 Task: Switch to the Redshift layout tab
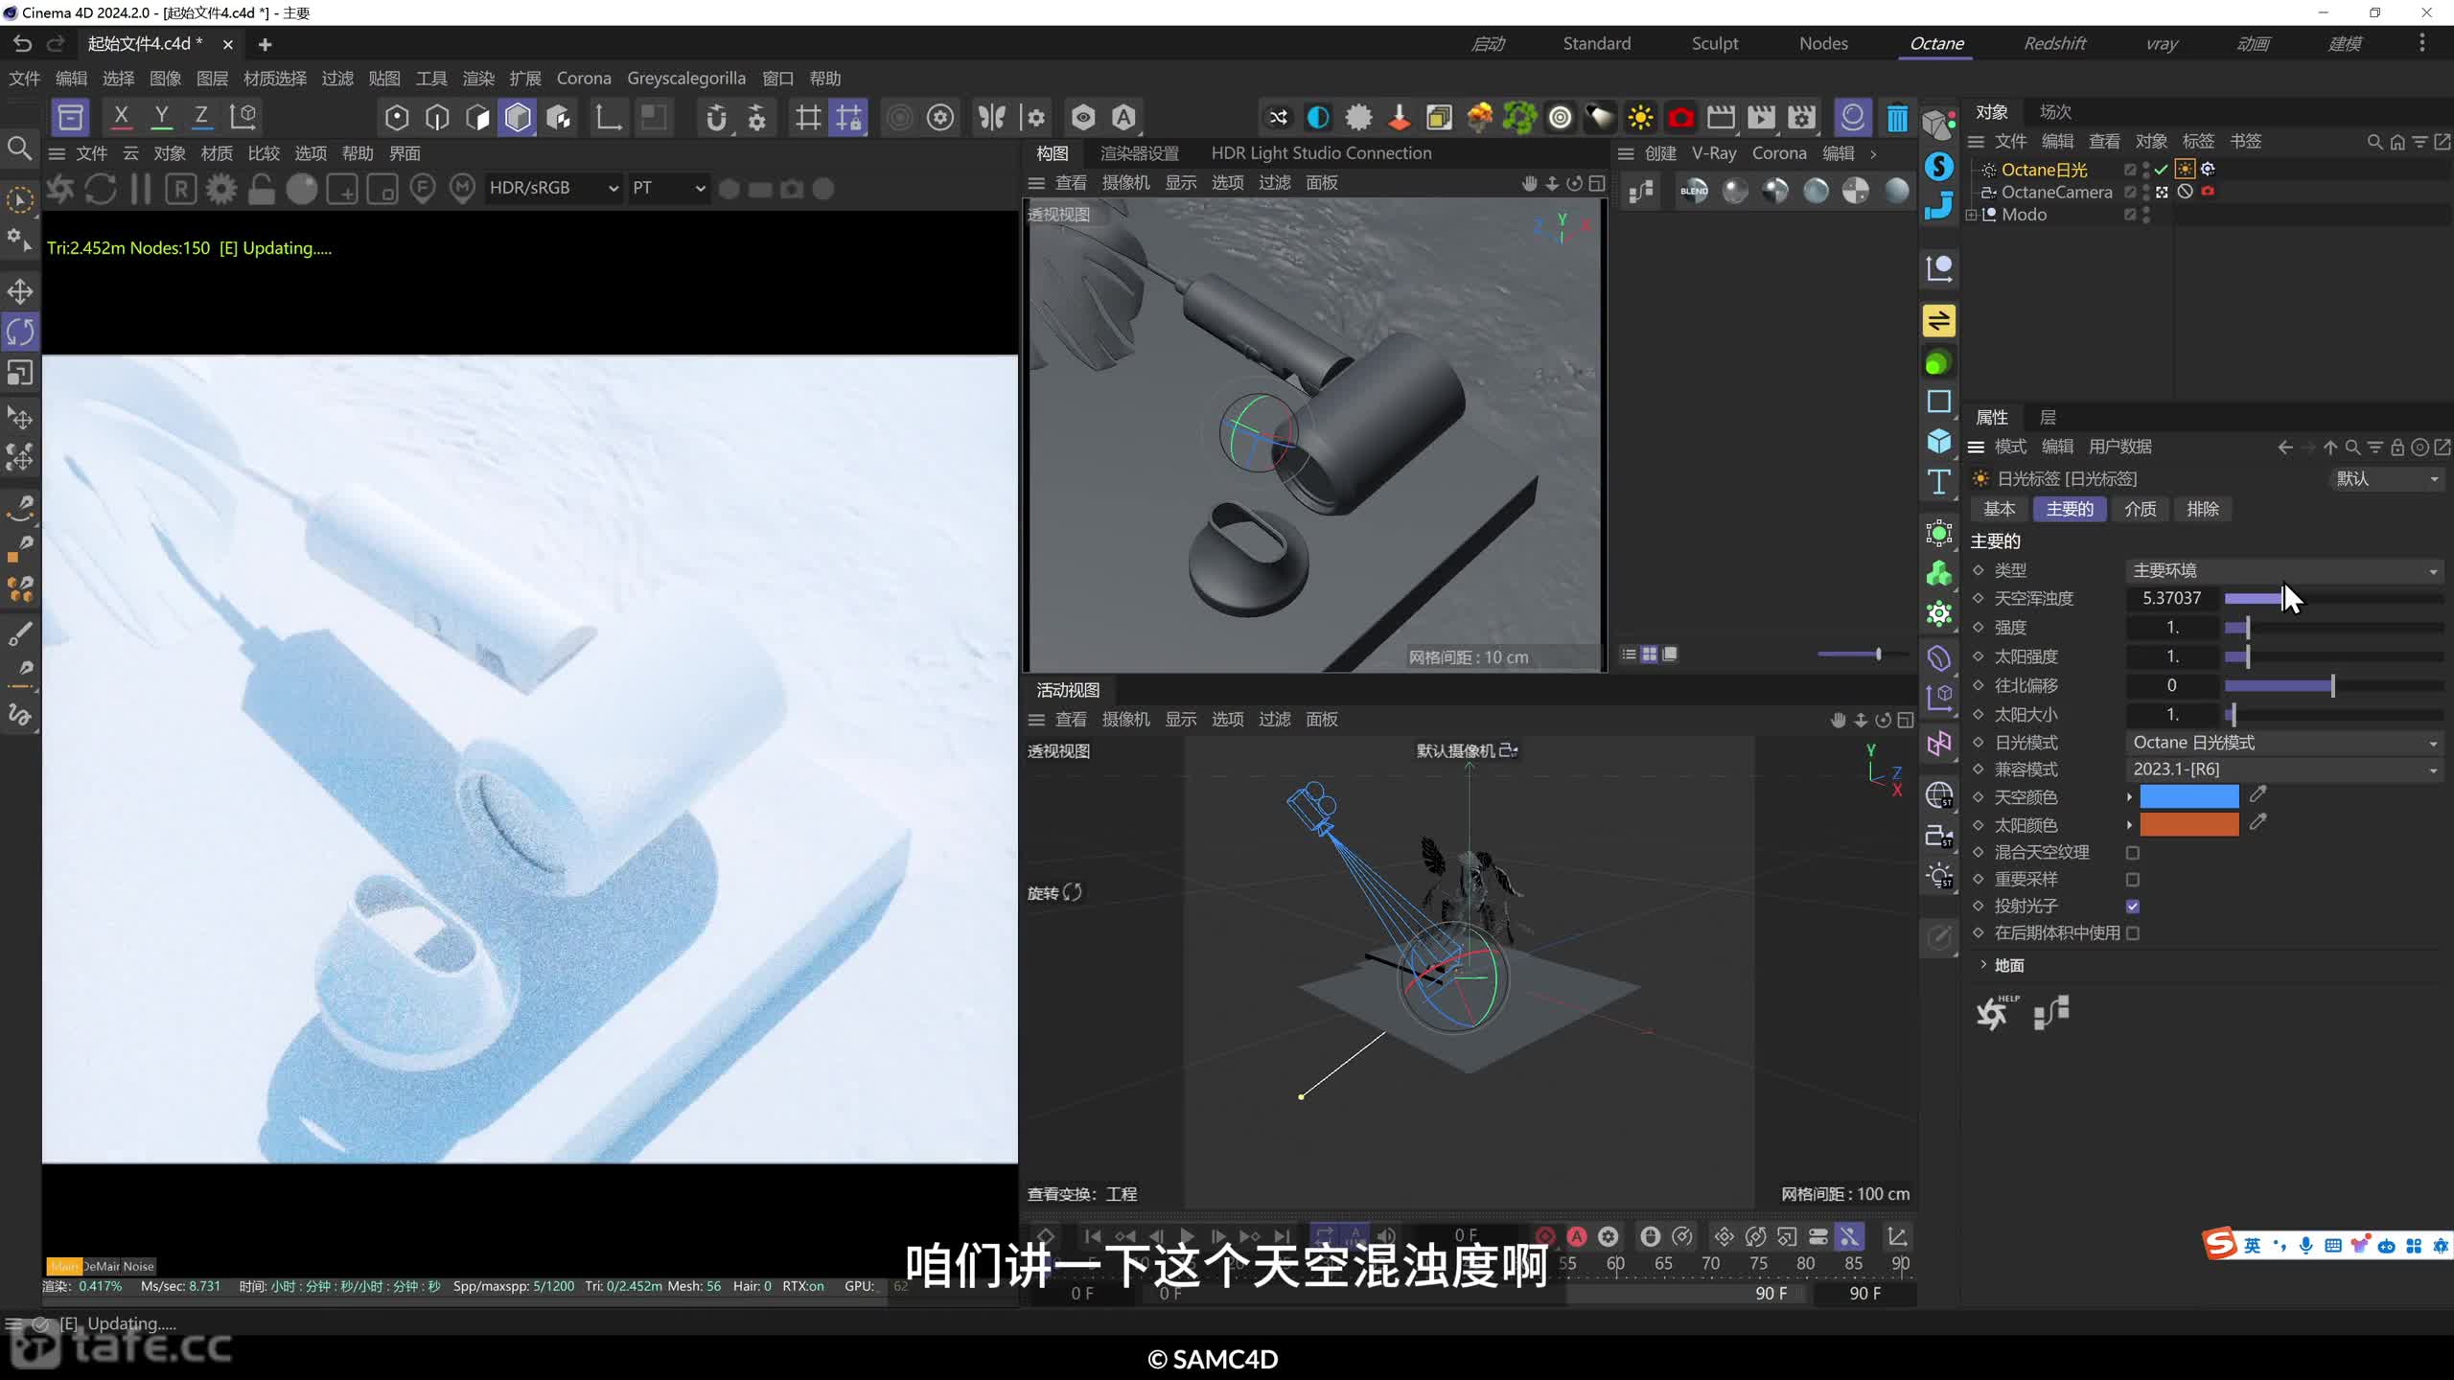(x=2054, y=43)
